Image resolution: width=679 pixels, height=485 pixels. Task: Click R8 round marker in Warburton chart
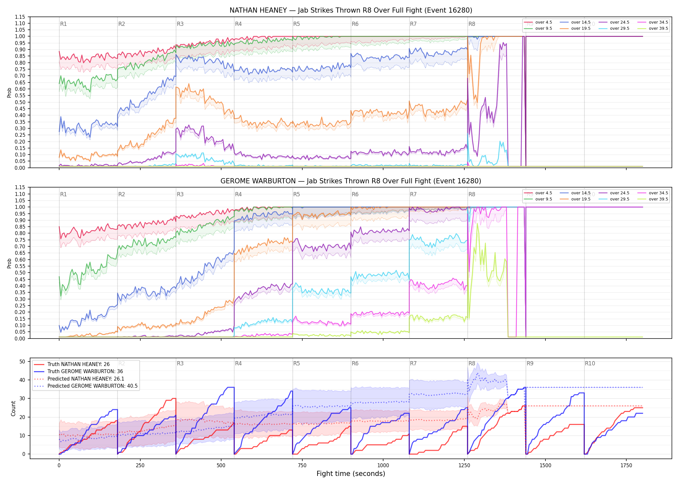[472, 194]
